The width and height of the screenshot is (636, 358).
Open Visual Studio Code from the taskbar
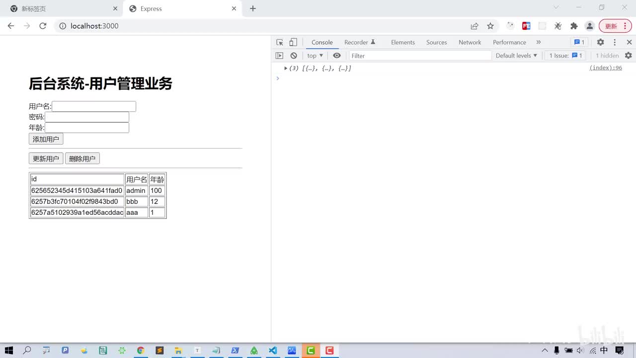tap(273, 351)
